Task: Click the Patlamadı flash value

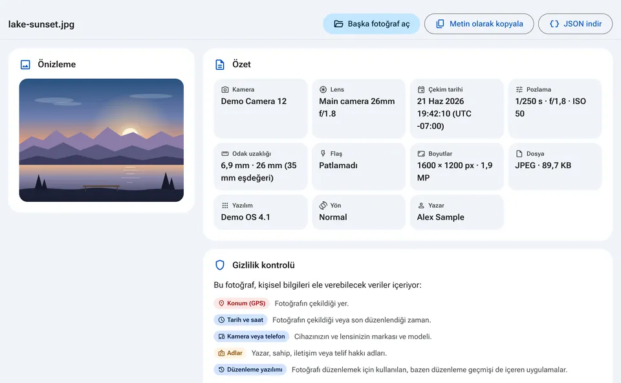Action: 338,166
